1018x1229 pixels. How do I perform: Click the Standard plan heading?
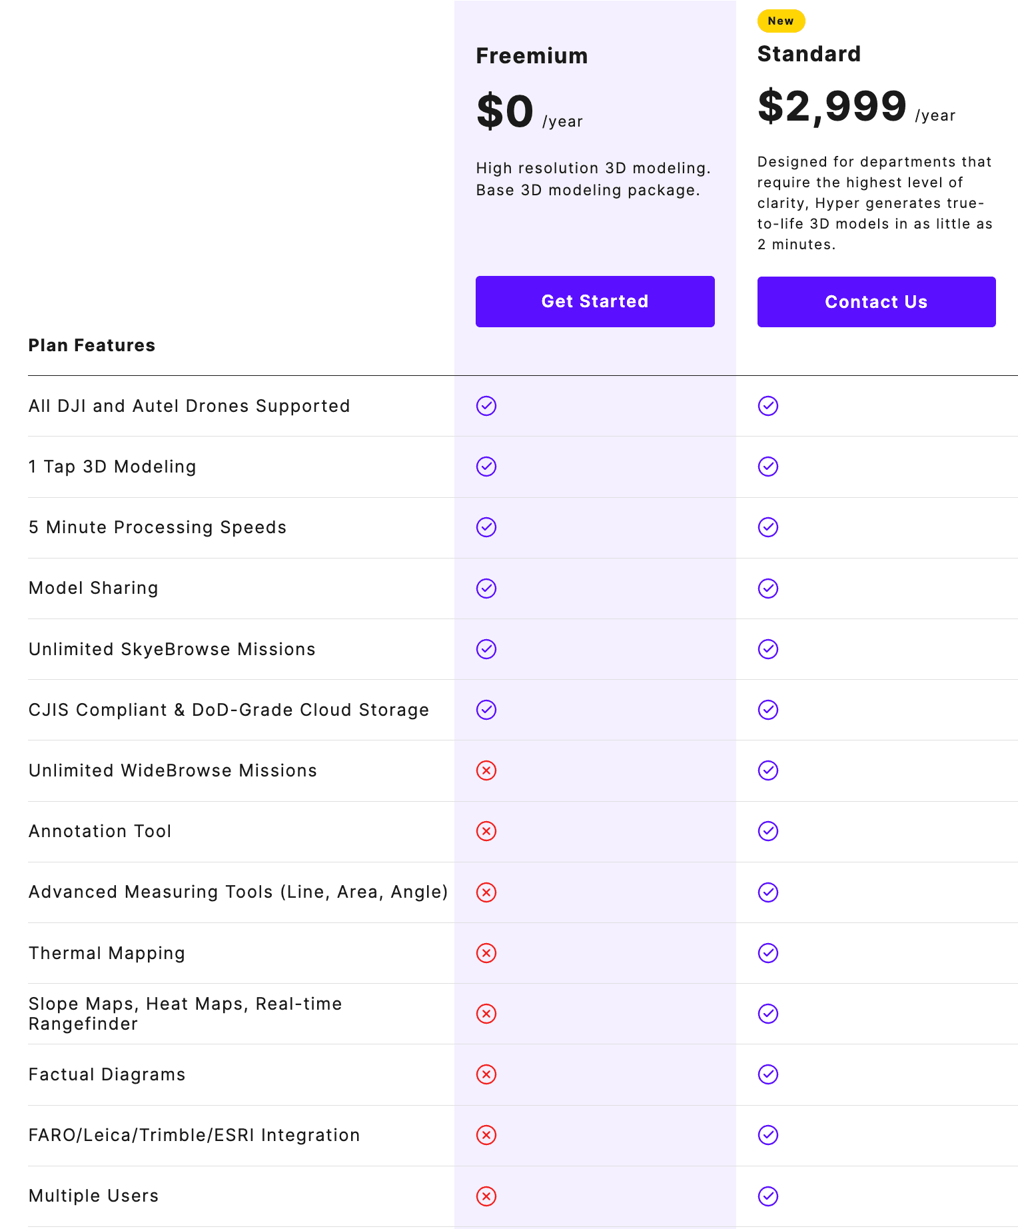point(809,54)
